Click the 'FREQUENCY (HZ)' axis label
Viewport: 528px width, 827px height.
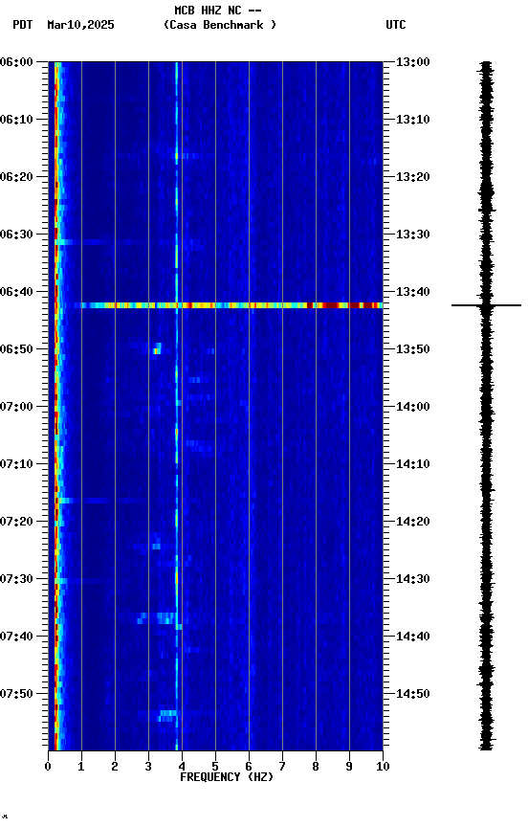[x=227, y=778]
